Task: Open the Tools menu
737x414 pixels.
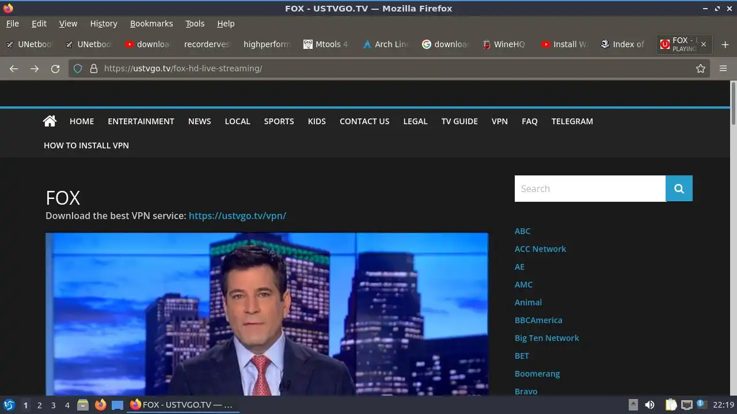Action: pyautogui.click(x=195, y=24)
